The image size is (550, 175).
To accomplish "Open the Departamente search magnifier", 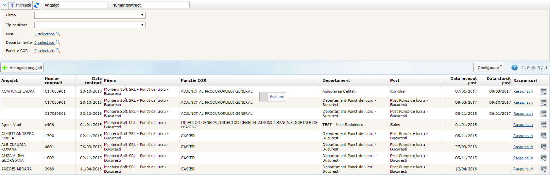I will [58, 42].
